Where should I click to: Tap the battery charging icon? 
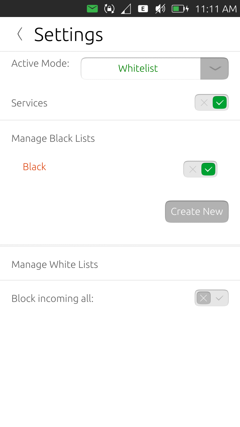click(x=180, y=9)
